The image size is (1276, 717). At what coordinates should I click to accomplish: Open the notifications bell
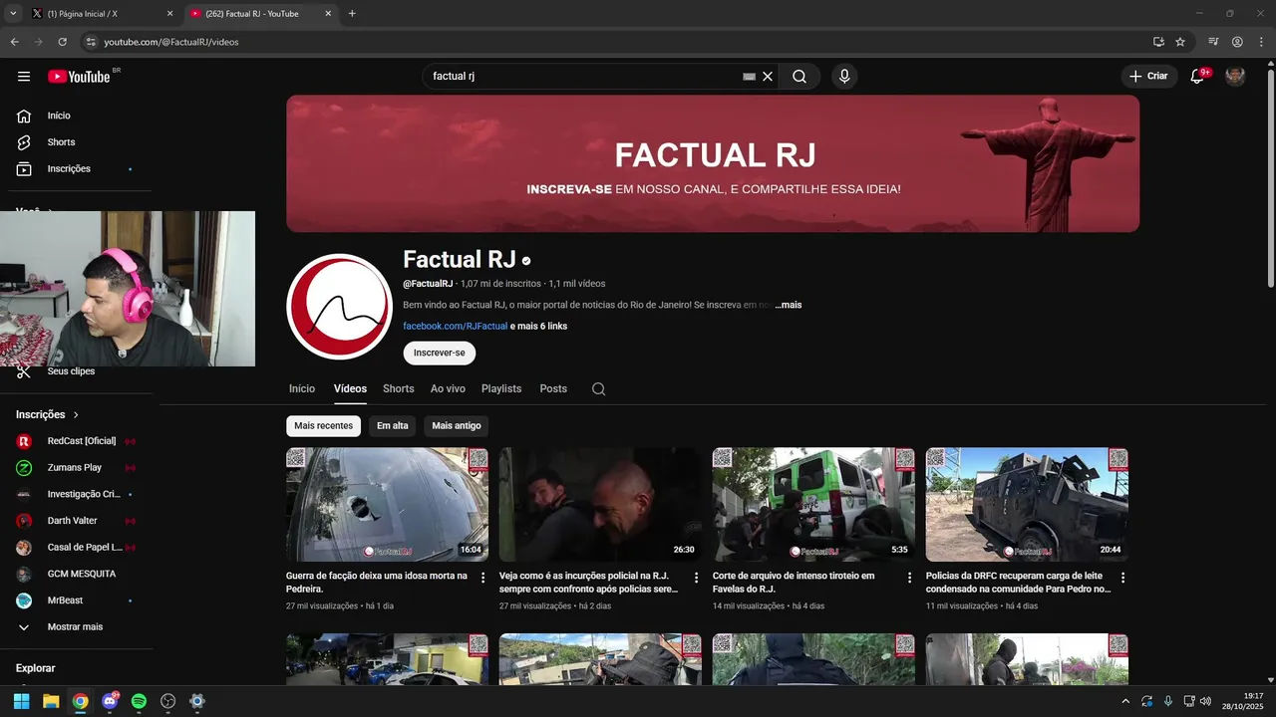pyautogui.click(x=1198, y=77)
